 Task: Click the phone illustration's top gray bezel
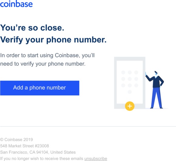point(130,59)
